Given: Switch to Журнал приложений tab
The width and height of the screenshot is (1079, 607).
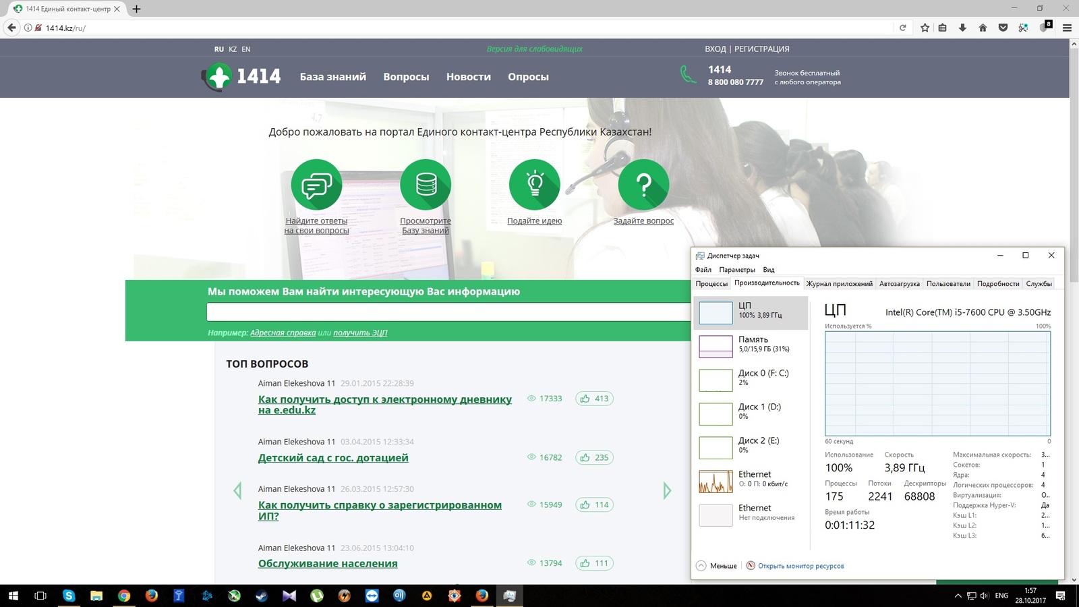Looking at the screenshot, I should coord(840,284).
